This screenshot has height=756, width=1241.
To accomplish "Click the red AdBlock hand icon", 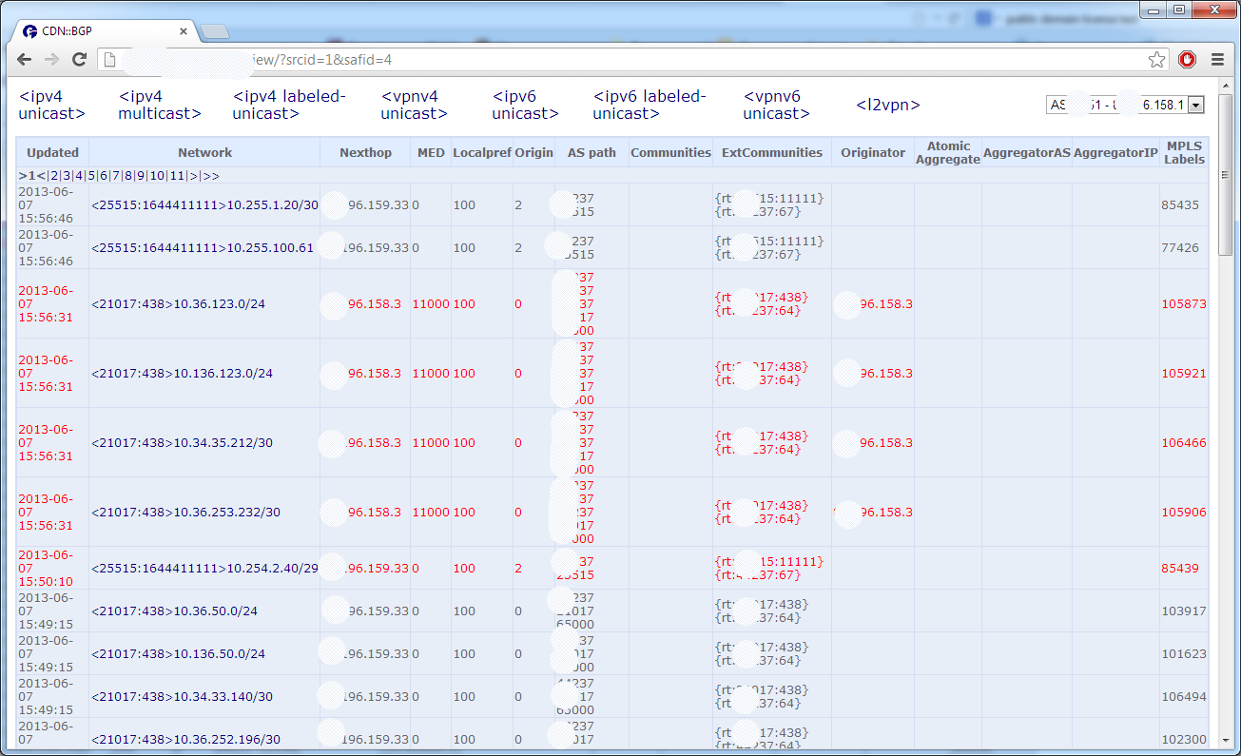I will 1187,59.
